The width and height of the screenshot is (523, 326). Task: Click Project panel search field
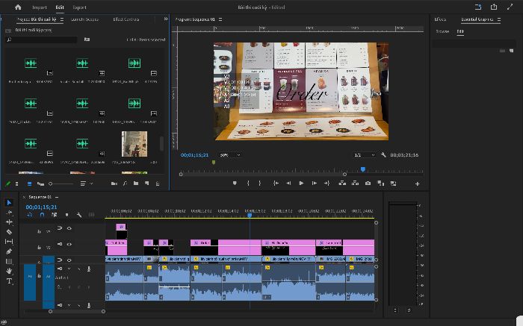tap(41, 40)
